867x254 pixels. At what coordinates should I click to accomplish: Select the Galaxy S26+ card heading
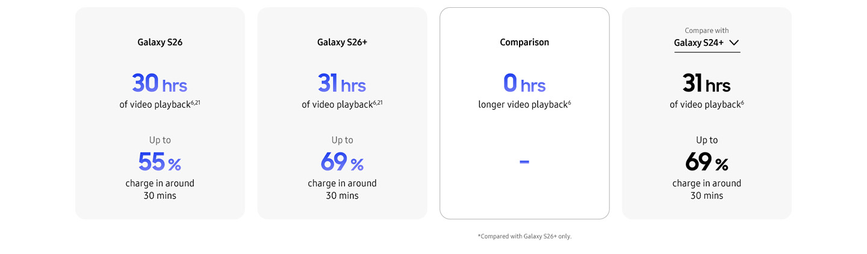click(342, 42)
